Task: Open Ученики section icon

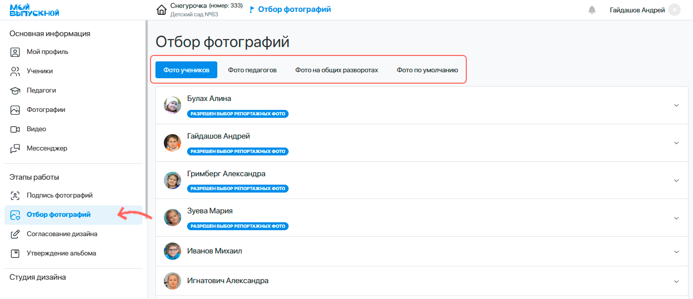Action: coord(15,71)
